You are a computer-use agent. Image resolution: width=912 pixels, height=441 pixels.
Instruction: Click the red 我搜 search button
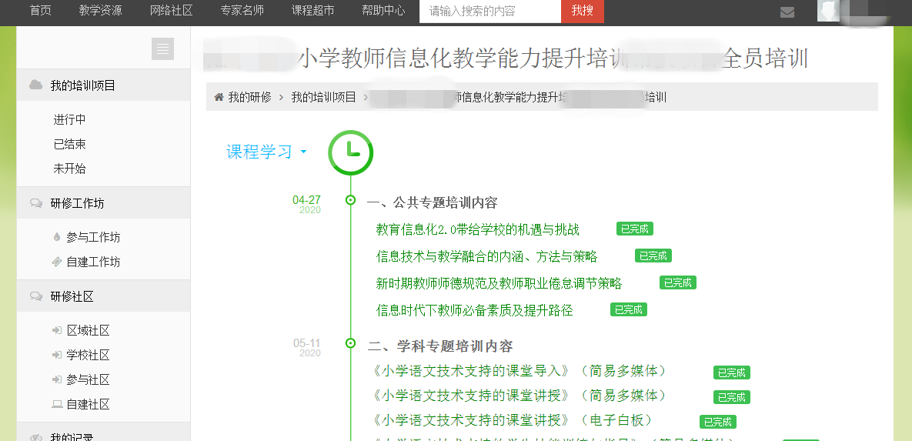(x=582, y=11)
